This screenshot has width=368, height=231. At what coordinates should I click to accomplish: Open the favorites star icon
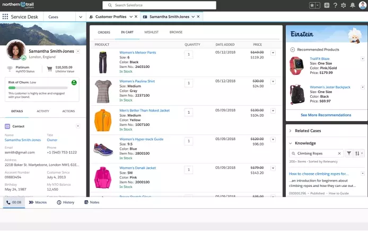(312, 5)
